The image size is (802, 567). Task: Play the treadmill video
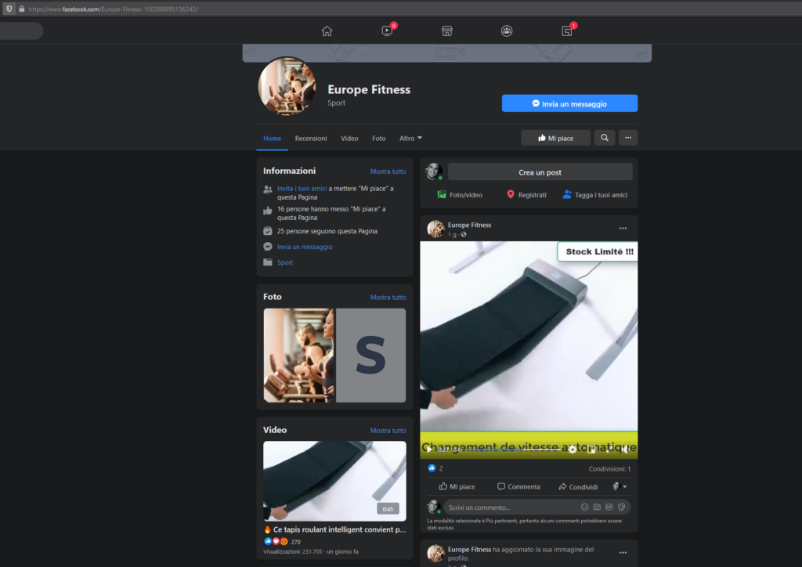(x=428, y=449)
